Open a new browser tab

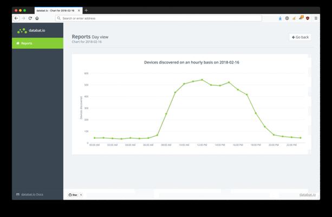86,10
